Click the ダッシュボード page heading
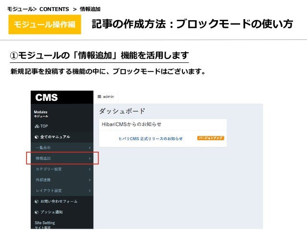This screenshot has height=230, width=307. coord(122,111)
